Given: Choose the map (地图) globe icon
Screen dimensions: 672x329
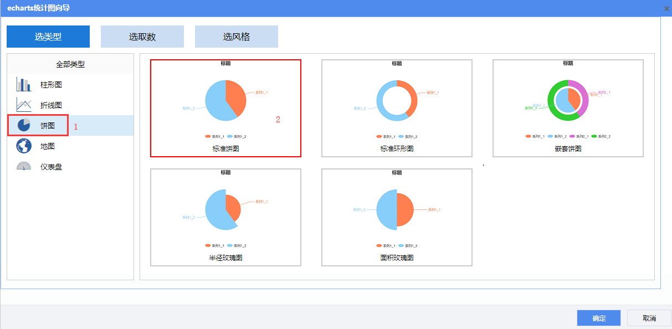Looking at the screenshot, I should pos(24,146).
